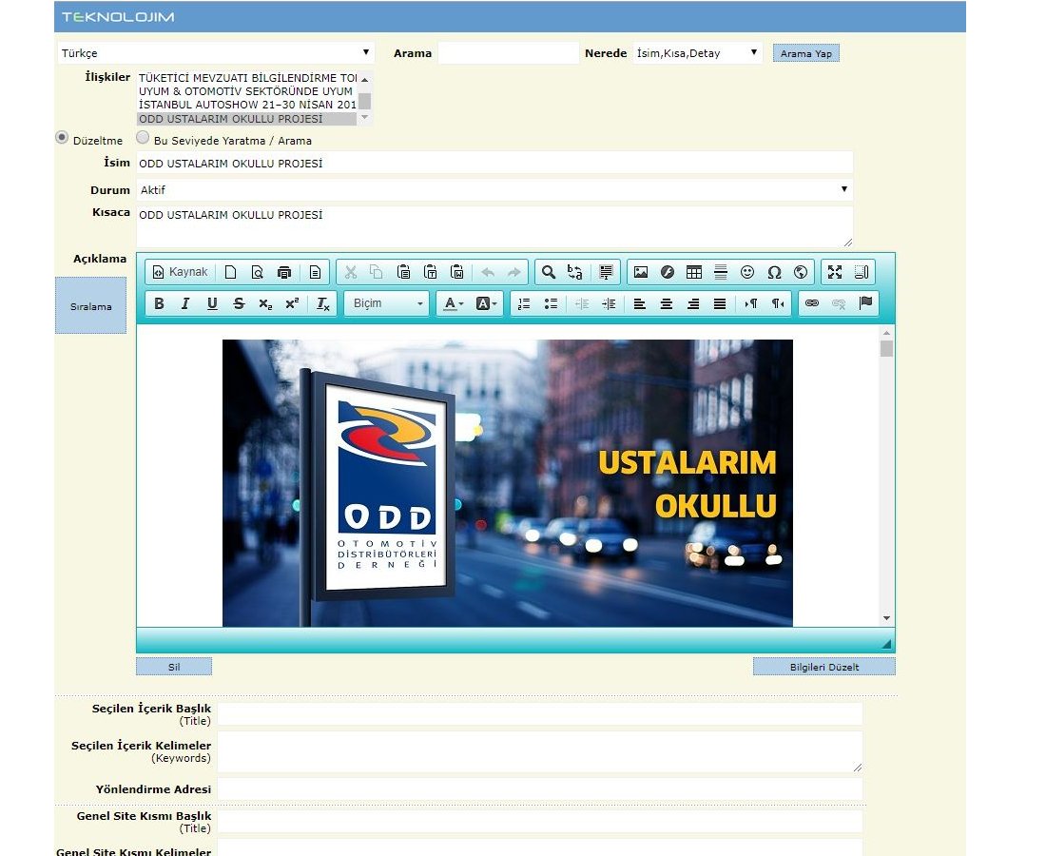Click the Insert Link chain icon

pyautogui.click(x=812, y=303)
